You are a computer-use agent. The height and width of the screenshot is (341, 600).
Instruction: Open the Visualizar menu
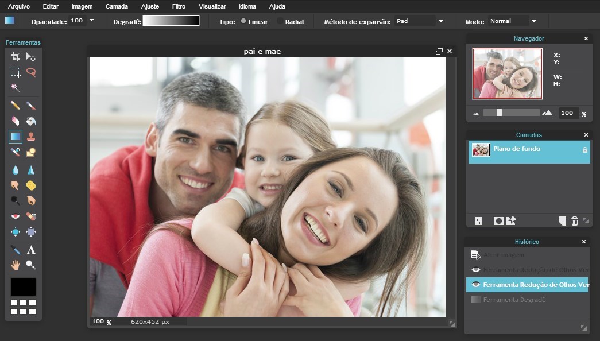coord(212,6)
